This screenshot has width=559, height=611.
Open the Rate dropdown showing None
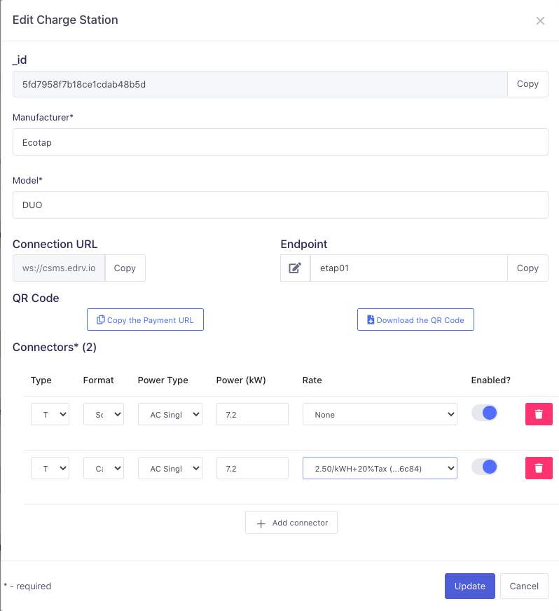(x=380, y=414)
